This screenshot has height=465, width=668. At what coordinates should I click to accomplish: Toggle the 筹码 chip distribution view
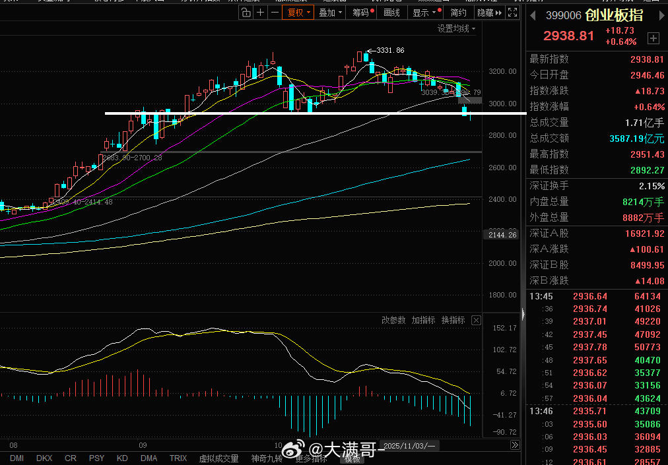click(362, 13)
